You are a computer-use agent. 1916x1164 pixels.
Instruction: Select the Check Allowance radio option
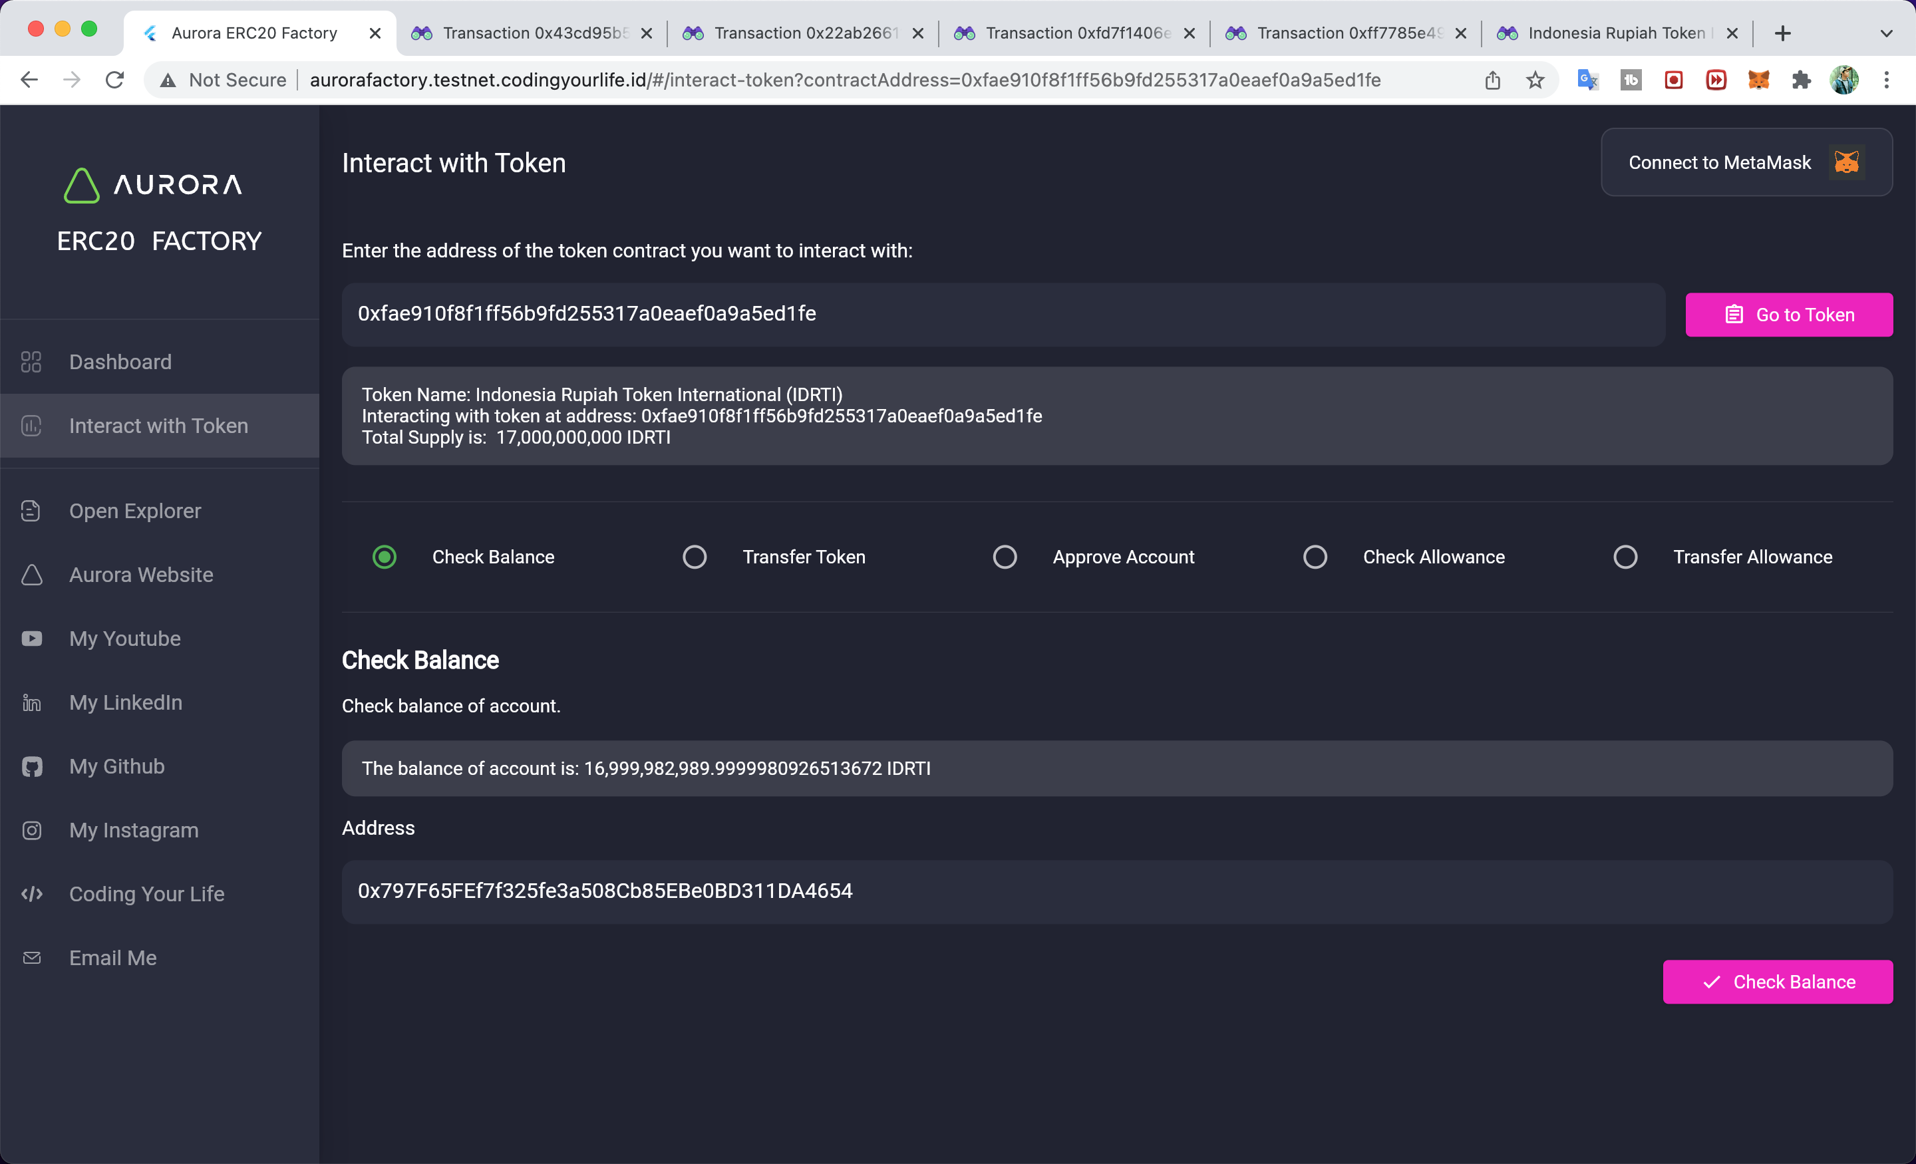pos(1315,557)
